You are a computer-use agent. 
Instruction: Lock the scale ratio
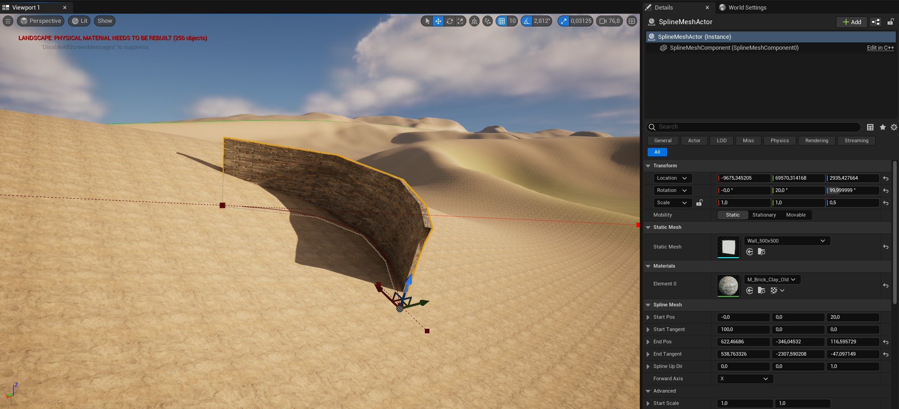coord(699,203)
